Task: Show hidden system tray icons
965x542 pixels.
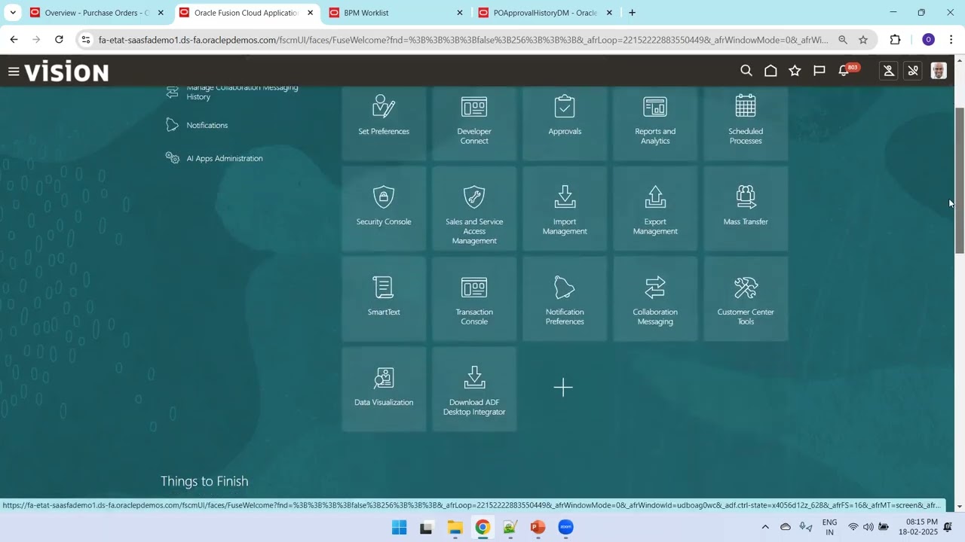Action: (765, 527)
